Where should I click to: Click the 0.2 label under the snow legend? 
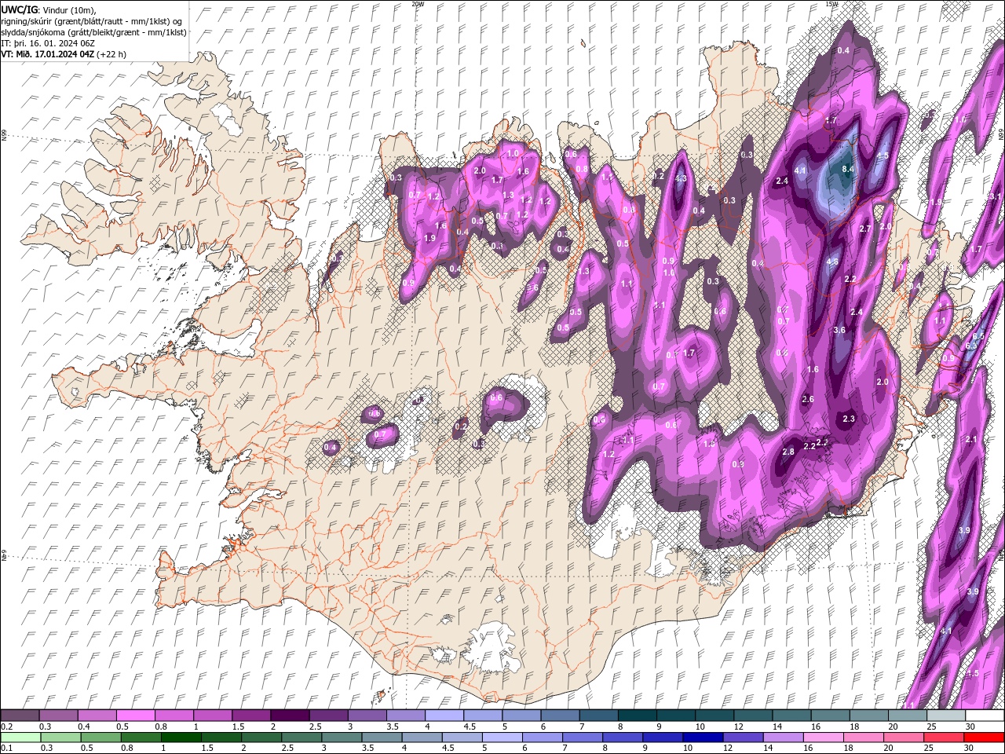click(x=6, y=727)
